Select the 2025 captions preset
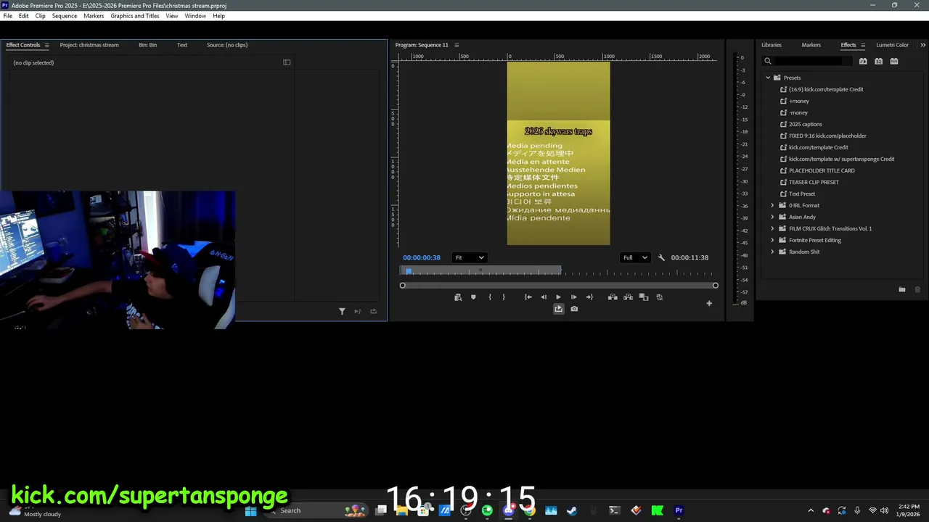This screenshot has height=522, width=929. point(805,124)
